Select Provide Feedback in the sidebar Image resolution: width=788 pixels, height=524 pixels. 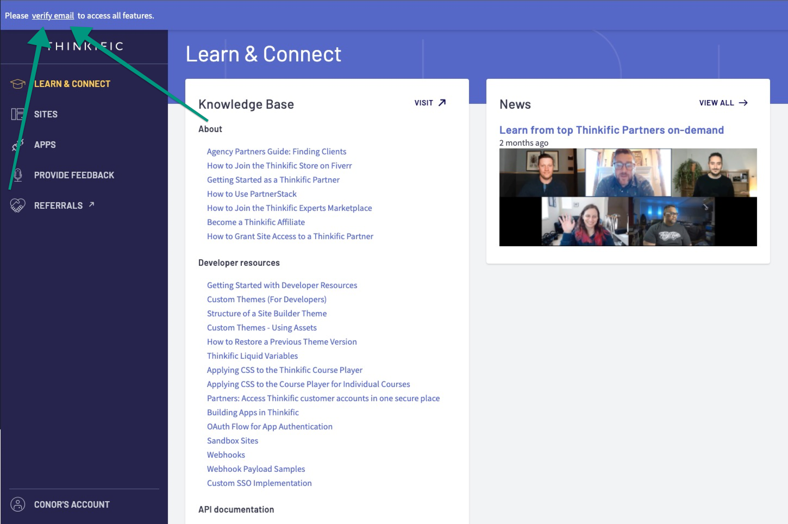click(x=74, y=175)
